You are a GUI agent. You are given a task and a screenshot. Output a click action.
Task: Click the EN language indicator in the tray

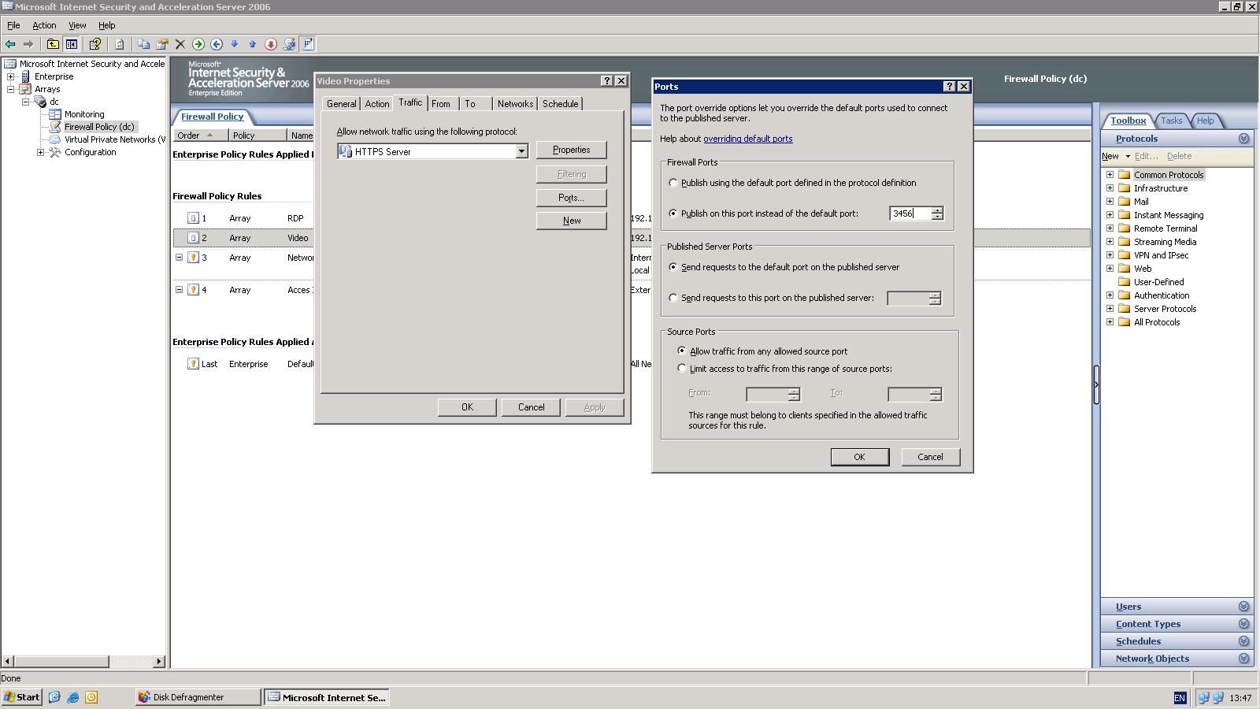pyautogui.click(x=1180, y=698)
